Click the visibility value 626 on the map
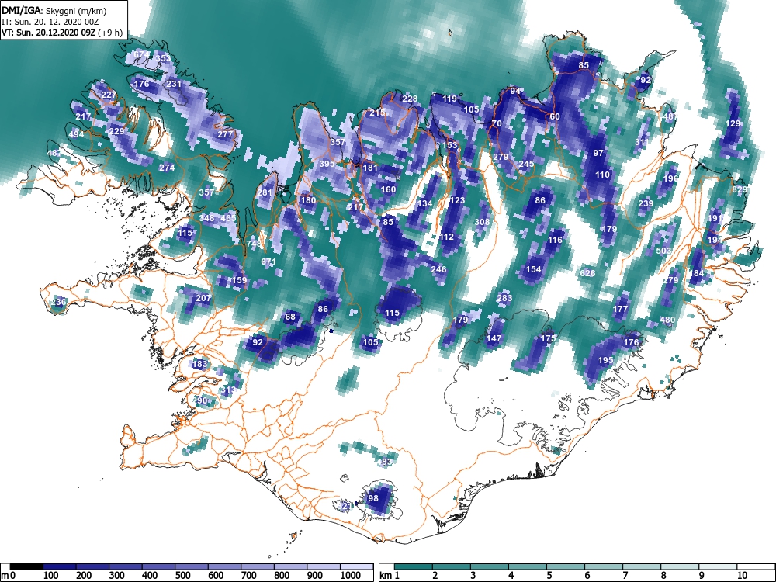 pyautogui.click(x=587, y=273)
